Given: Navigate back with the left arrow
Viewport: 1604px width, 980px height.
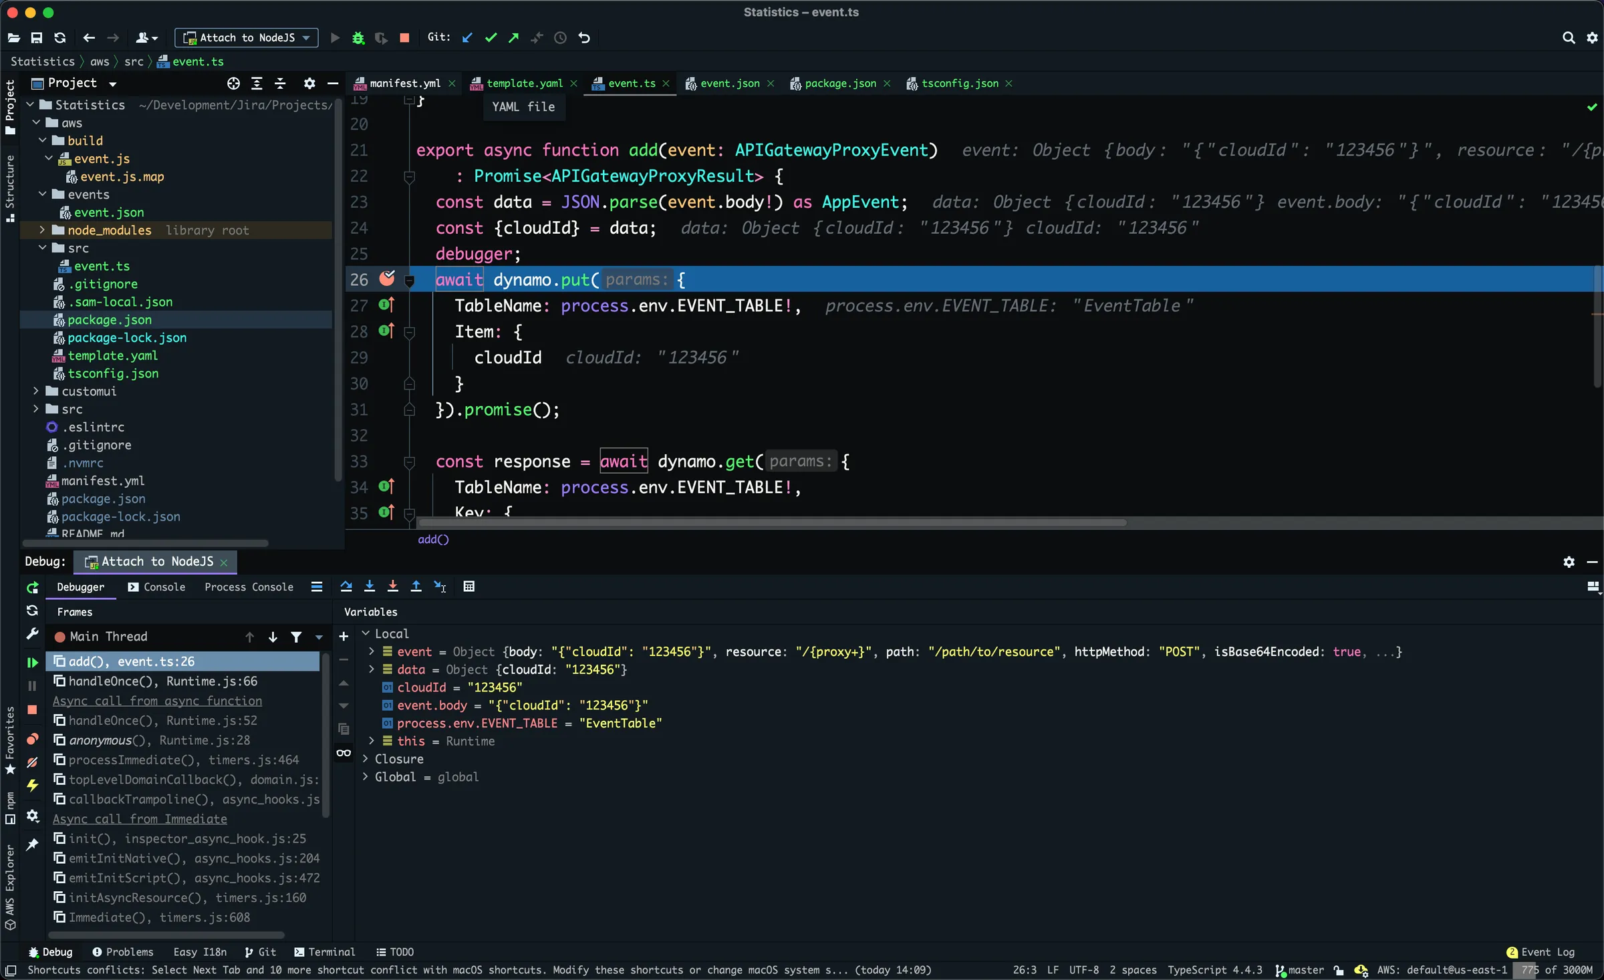Looking at the screenshot, I should point(89,38).
